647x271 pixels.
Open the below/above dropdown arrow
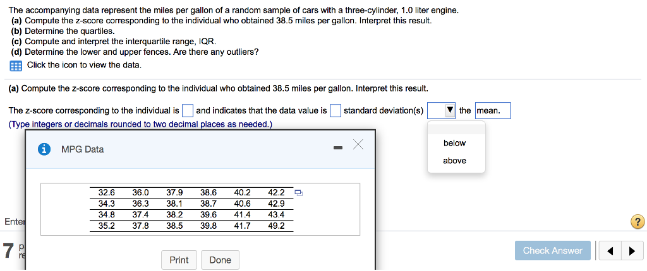click(450, 111)
